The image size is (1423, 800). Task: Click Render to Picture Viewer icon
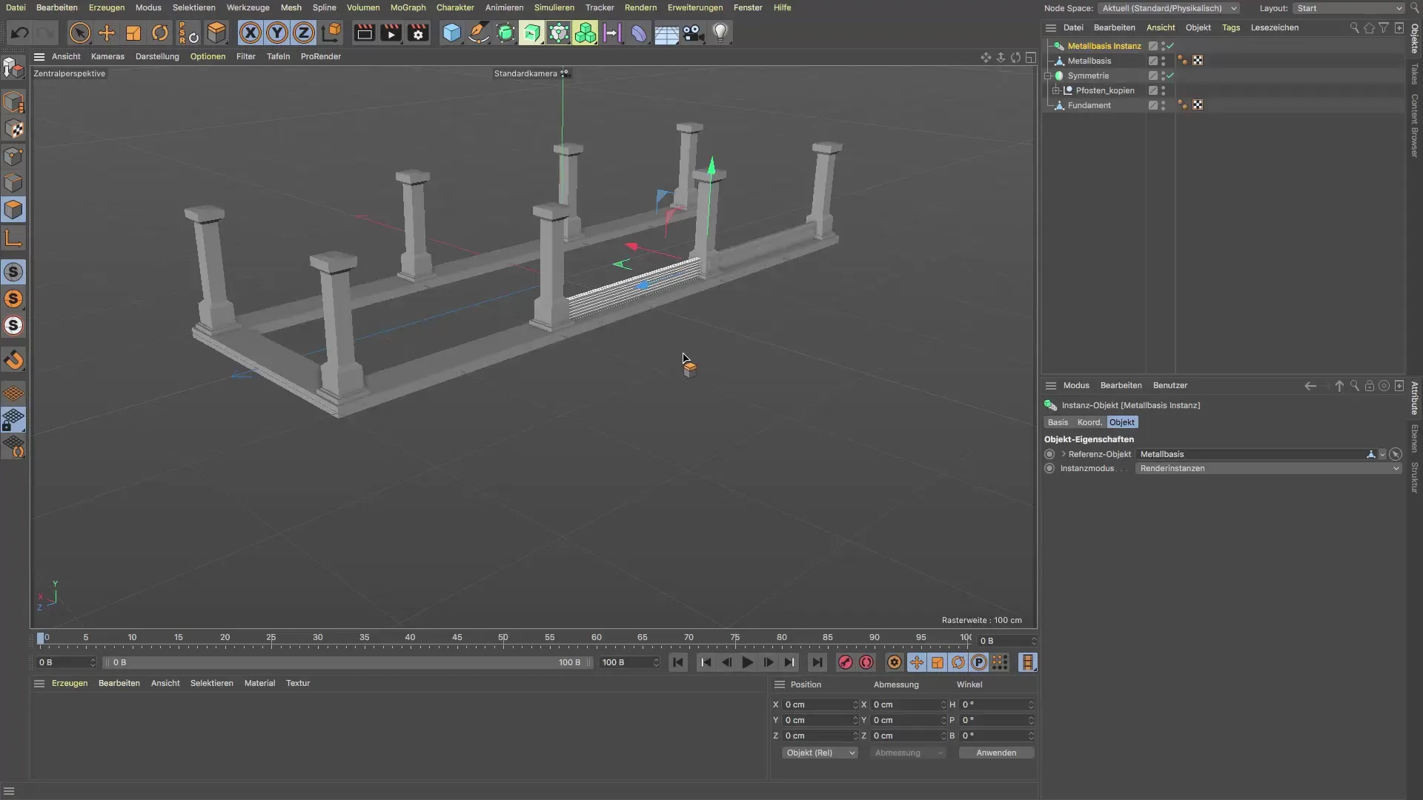click(391, 33)
